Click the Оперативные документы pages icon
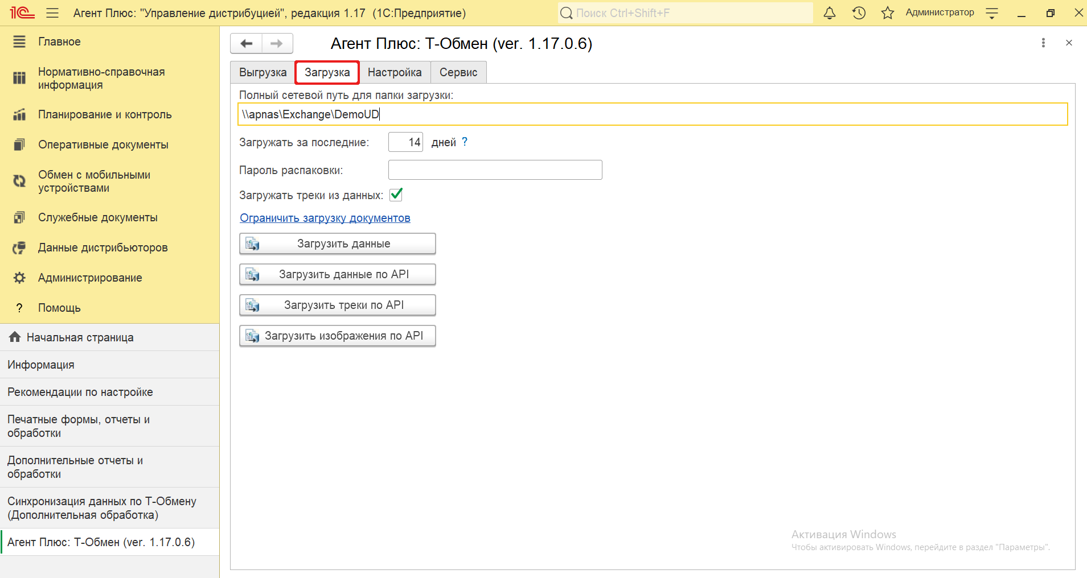The width and height of the screenshot is (1087, 578). [19, 144]
